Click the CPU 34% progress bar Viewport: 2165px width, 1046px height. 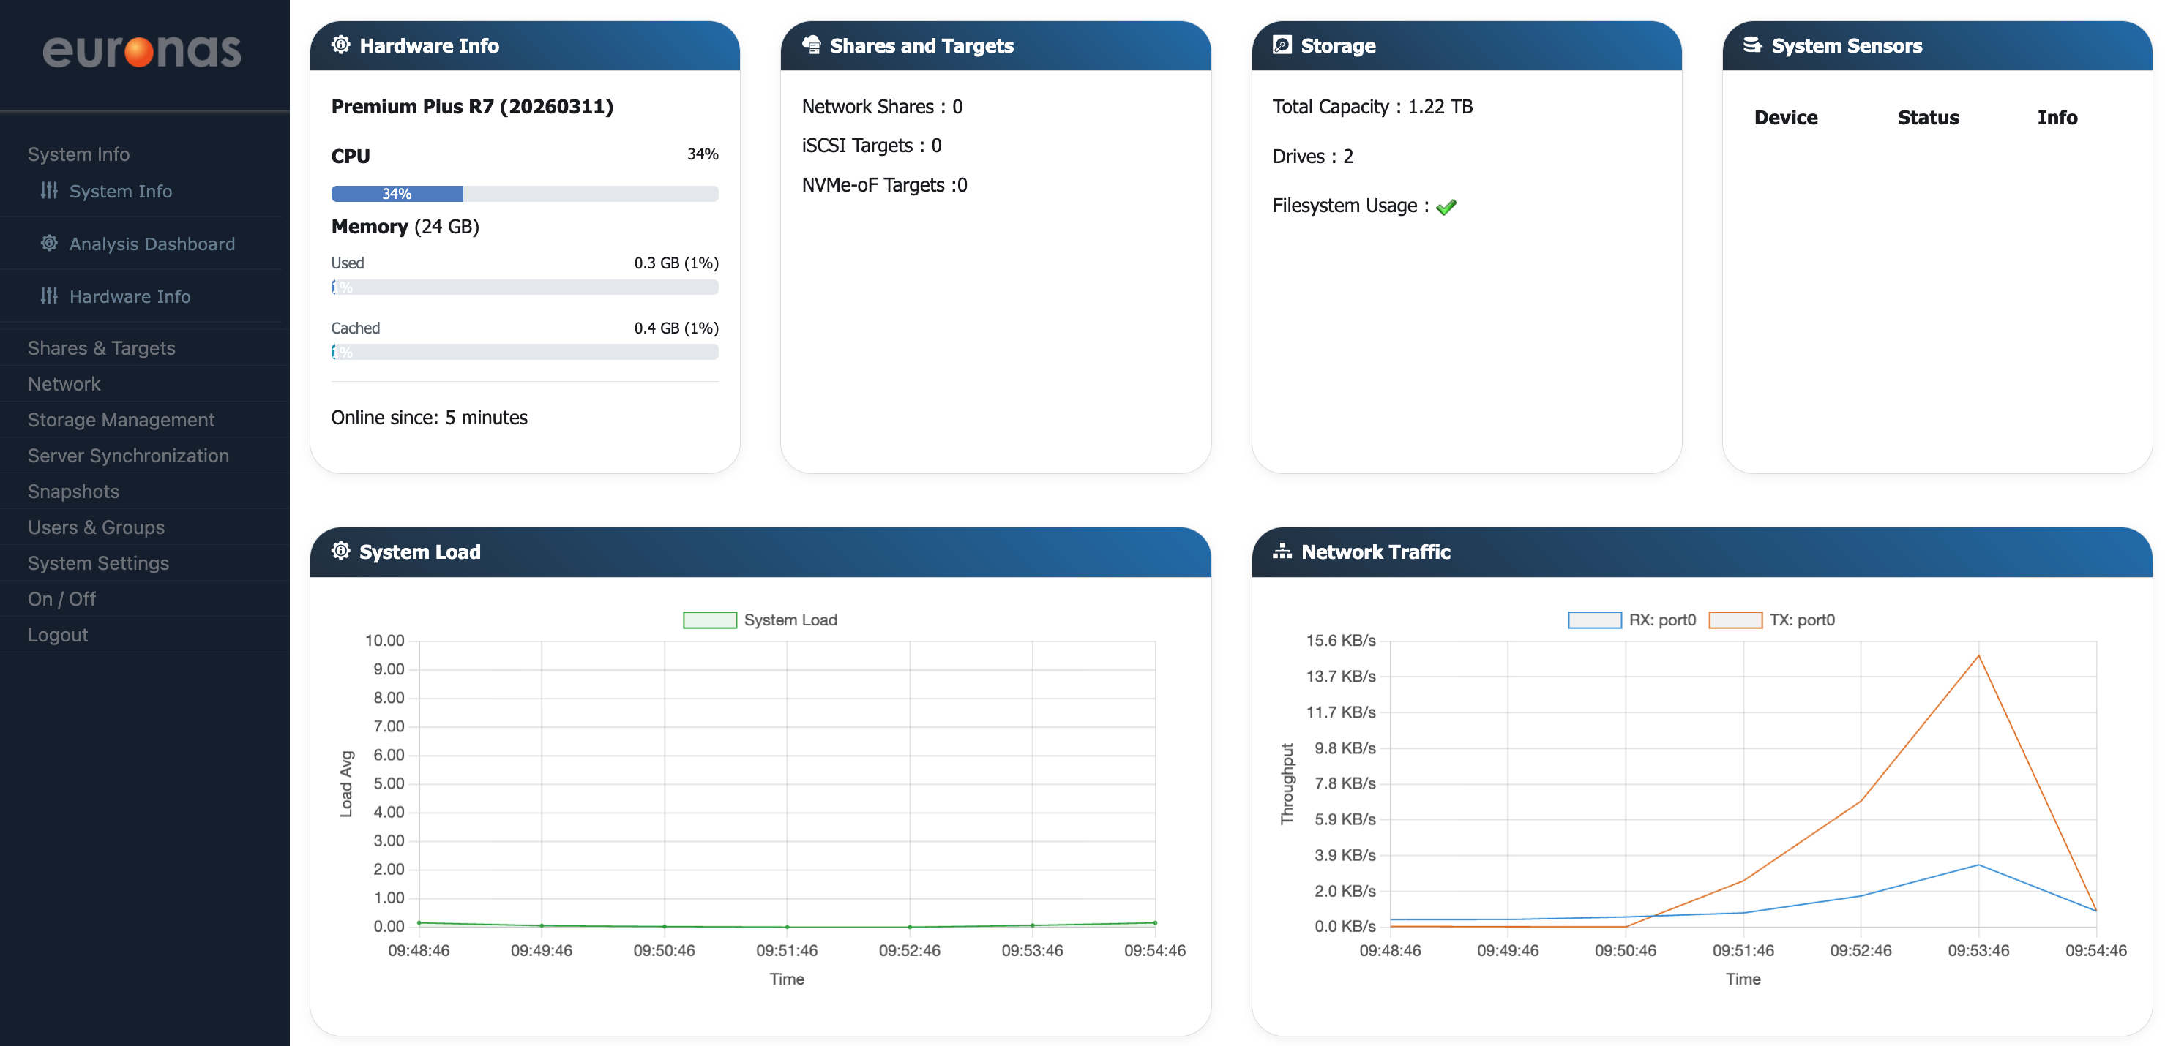click(x=523, y=194)
